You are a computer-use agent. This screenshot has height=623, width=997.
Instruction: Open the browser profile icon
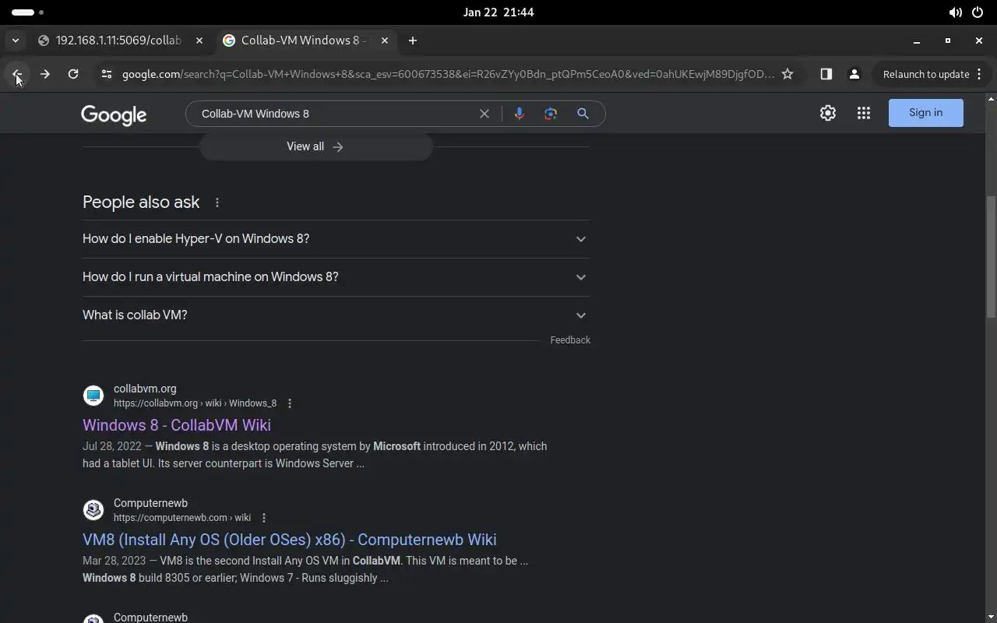[854, 74]
